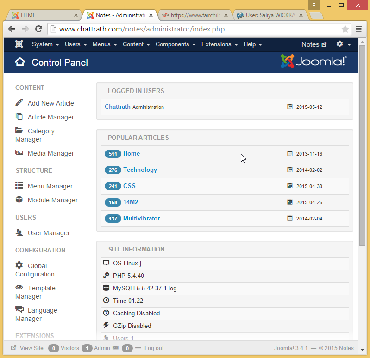Click the pencil icon for Add New Article

(x=19, y=103)
